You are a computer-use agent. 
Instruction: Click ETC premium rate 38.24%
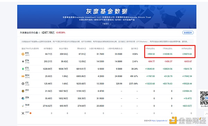[x=135, y=69]
